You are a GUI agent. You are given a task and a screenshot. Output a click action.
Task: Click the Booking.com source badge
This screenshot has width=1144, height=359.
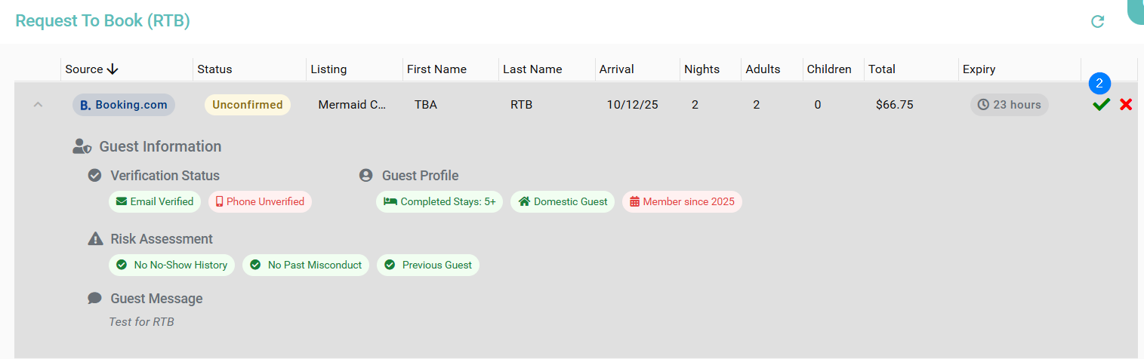click(x=124, y=105)
